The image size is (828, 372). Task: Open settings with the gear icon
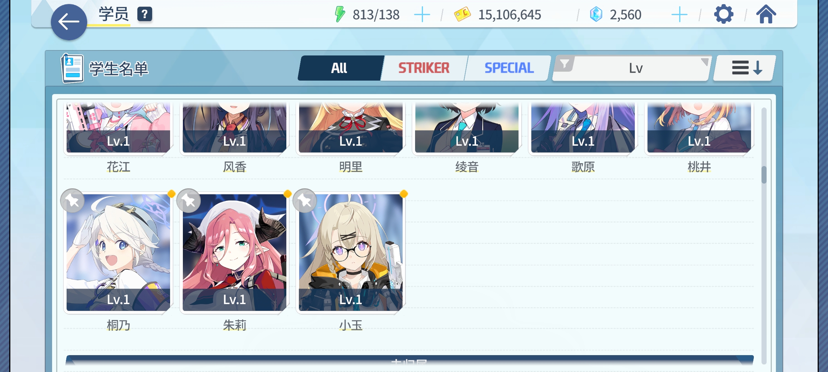tap(723, 14)
